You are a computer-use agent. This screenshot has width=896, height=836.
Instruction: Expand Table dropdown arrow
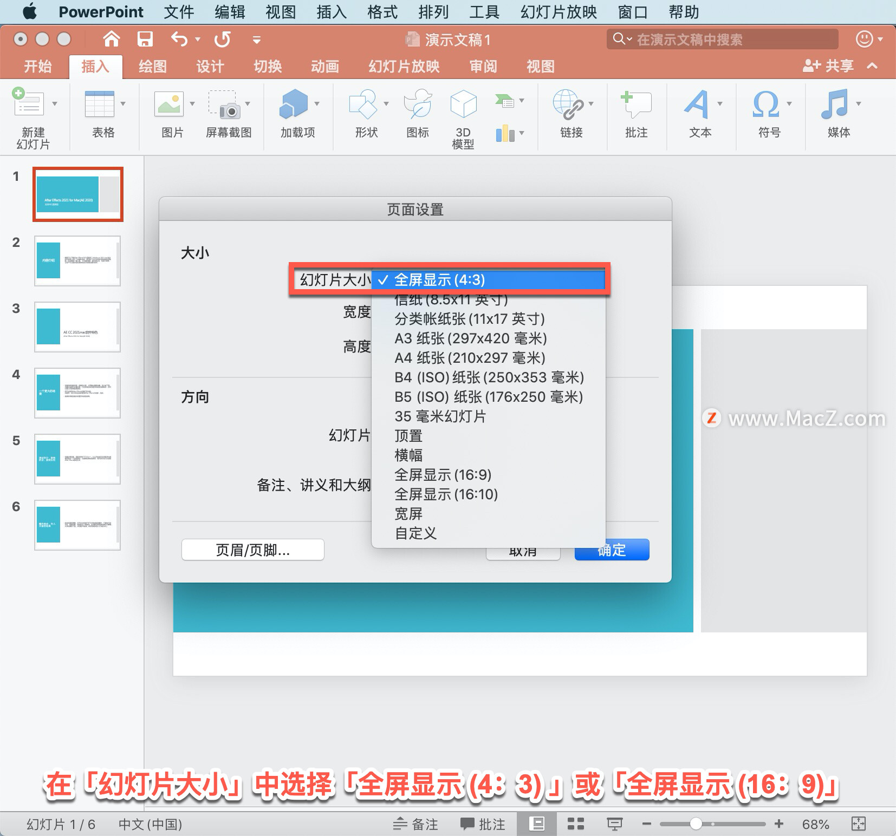[123, 103]
